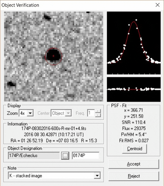Decrease Freq. with the down spinner
Screen dimensions: 164x186
pos(98,115)
